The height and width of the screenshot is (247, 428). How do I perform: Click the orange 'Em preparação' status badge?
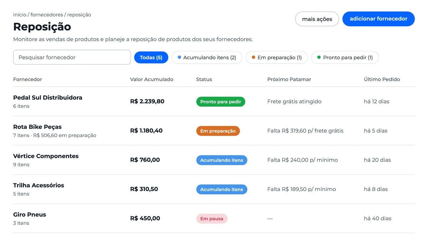[x=218, y=131]
